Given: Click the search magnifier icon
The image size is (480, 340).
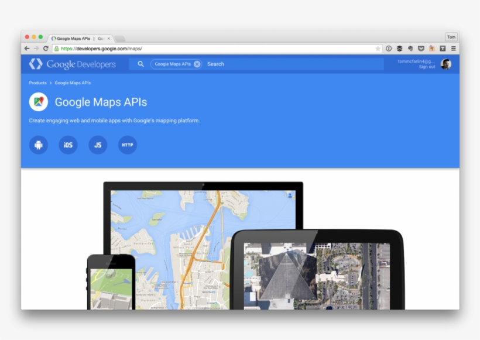Looking at the screenshot, I should point(140,64).
